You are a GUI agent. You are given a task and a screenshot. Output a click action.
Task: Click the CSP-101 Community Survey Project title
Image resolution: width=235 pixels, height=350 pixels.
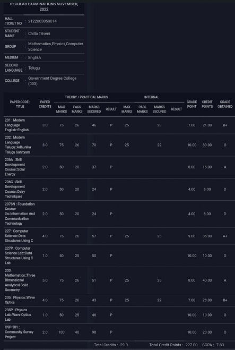coord(19,332)
